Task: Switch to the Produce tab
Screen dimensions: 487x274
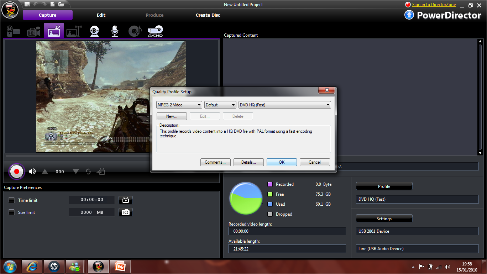Action: 155,15
